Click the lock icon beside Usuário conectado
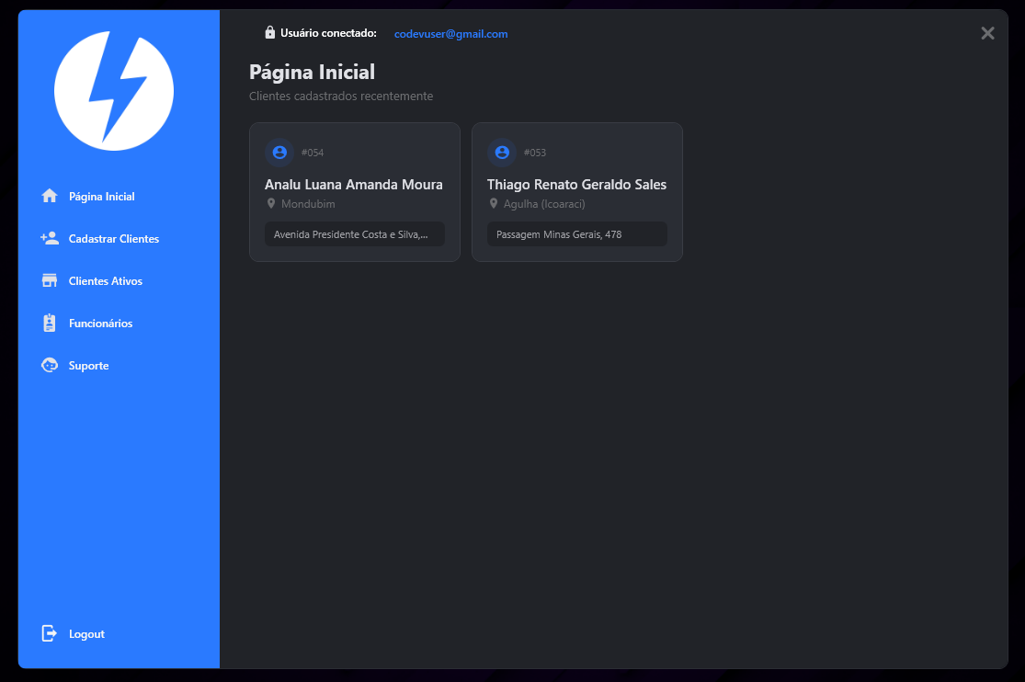 pos(270,32)
